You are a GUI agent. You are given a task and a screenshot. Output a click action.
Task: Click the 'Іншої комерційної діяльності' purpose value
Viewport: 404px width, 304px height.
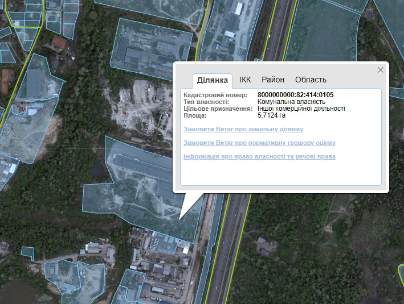[x=301, y=109]
